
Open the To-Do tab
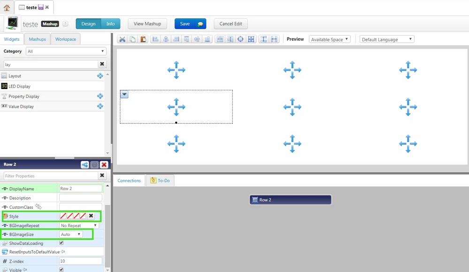coord(160,180)
